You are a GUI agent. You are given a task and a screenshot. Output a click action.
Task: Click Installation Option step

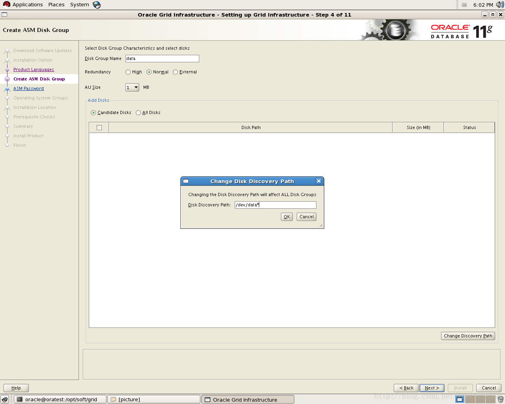(33, 60)
